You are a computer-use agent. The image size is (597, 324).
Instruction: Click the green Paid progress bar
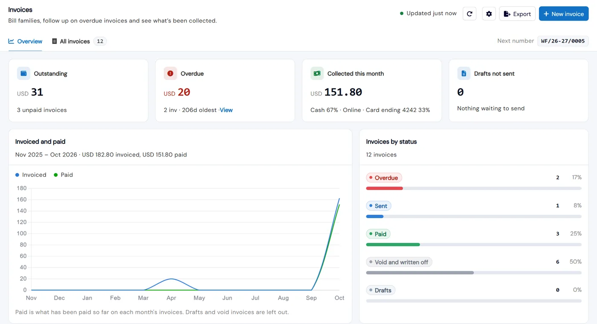click(x=393, y=244)
